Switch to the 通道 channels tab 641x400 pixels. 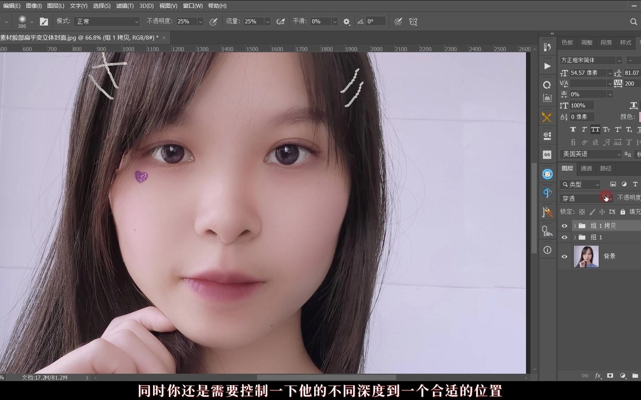(x=586, y=169)
